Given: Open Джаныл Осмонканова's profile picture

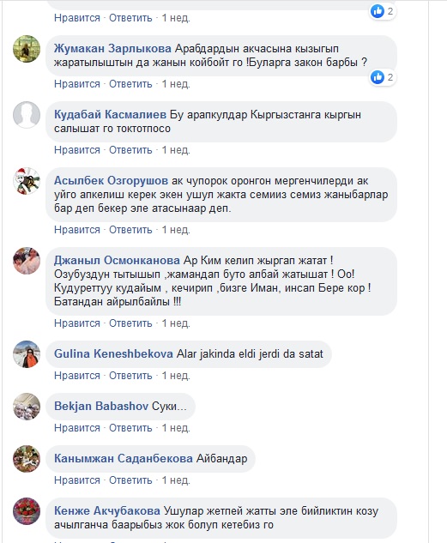Looking at the screenshot, I should (27, 261).
